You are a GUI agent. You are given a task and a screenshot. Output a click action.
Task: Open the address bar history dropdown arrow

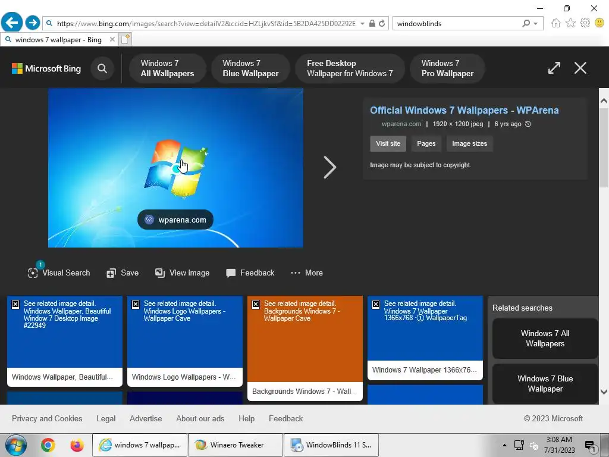coord(362,24)
